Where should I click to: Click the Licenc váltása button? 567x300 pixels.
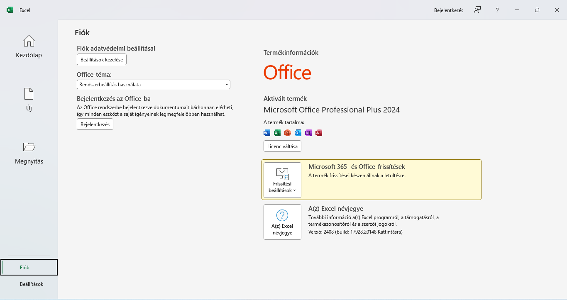pos(282,146)
